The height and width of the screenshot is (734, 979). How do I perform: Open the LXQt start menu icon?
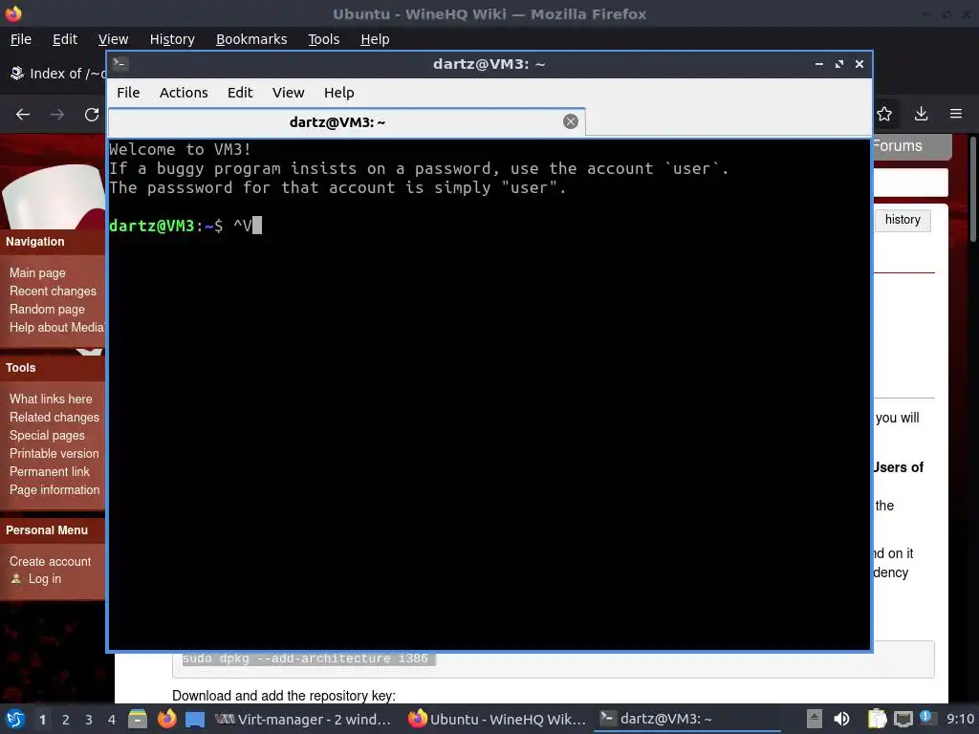point(15,719)
